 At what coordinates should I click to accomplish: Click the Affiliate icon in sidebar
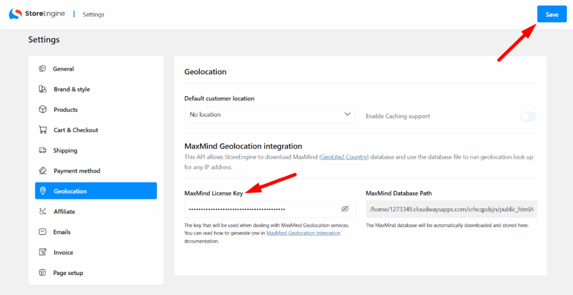(x=43, y=212)
